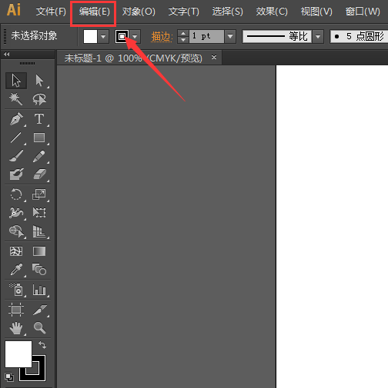The width and height of the screenshot is (388, 388).
Task: Select the Type tool
Action: click(x=39, y=119)
